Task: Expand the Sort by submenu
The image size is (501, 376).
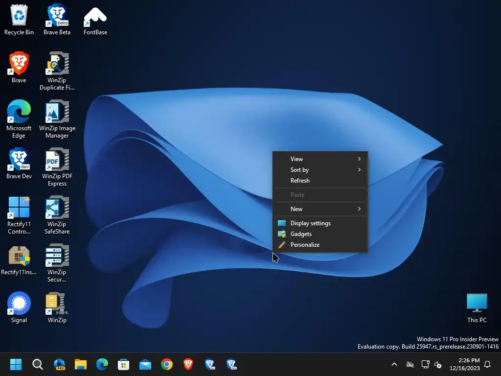Action: [x=320, y=170]
